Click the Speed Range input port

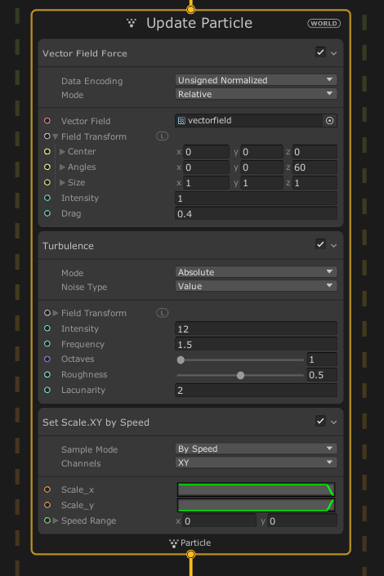click(x=47, y=520)
